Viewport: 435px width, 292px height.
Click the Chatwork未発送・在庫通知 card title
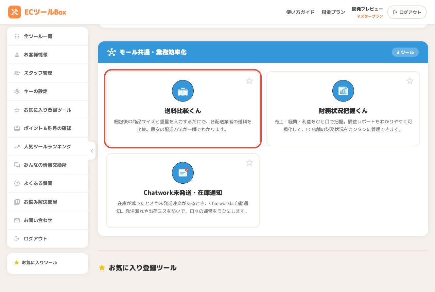(183, 193)
